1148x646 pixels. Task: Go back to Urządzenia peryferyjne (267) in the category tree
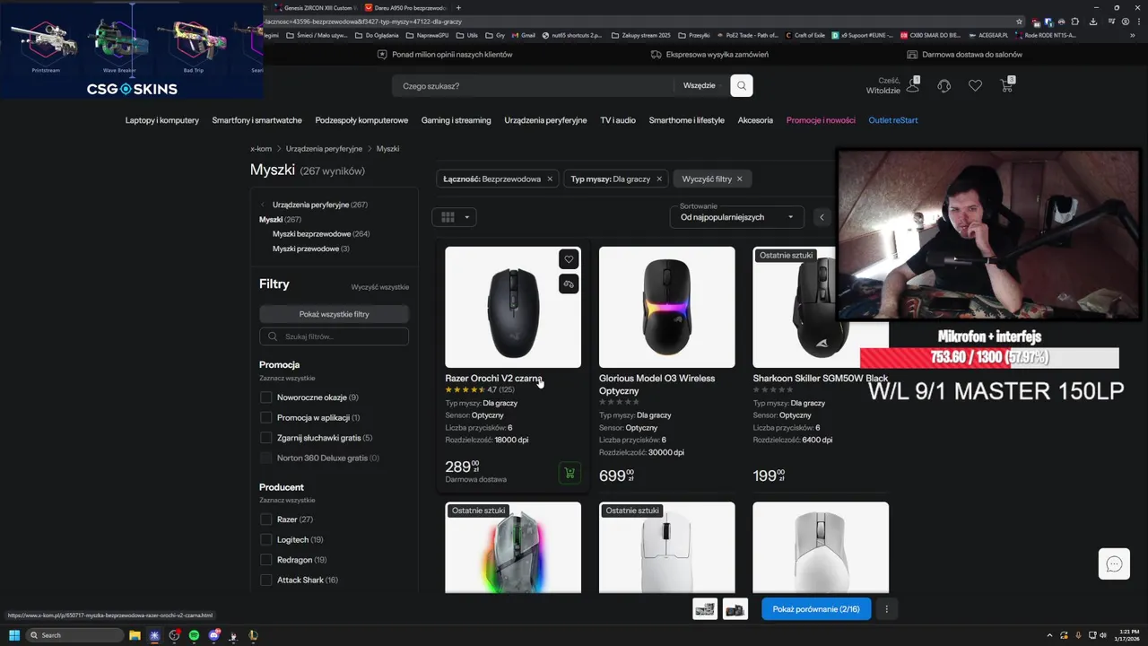[320, 205]
